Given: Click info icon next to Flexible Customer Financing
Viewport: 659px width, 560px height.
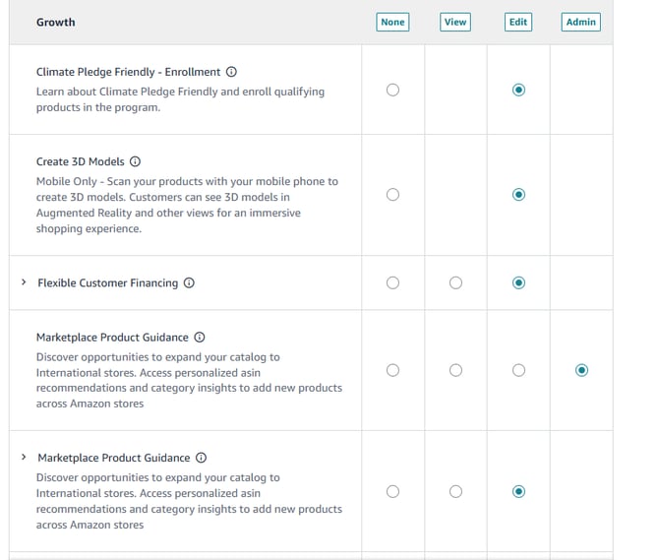Looking at the screenshot, I should click(189, 283).
